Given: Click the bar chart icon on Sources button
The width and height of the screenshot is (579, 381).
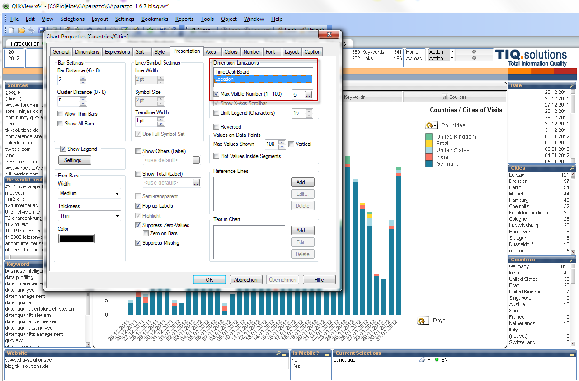Looking at the screenshot, I should tap(445, 97).
